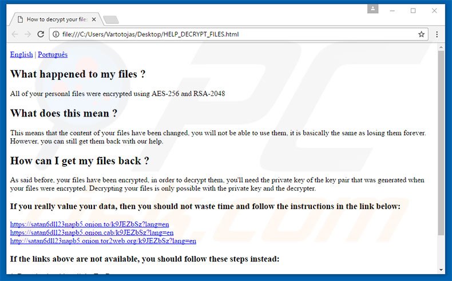The height and width of the screenshot is (281, 452).
Task: Click scrollbar up arrow
Action: pos(441,47)
